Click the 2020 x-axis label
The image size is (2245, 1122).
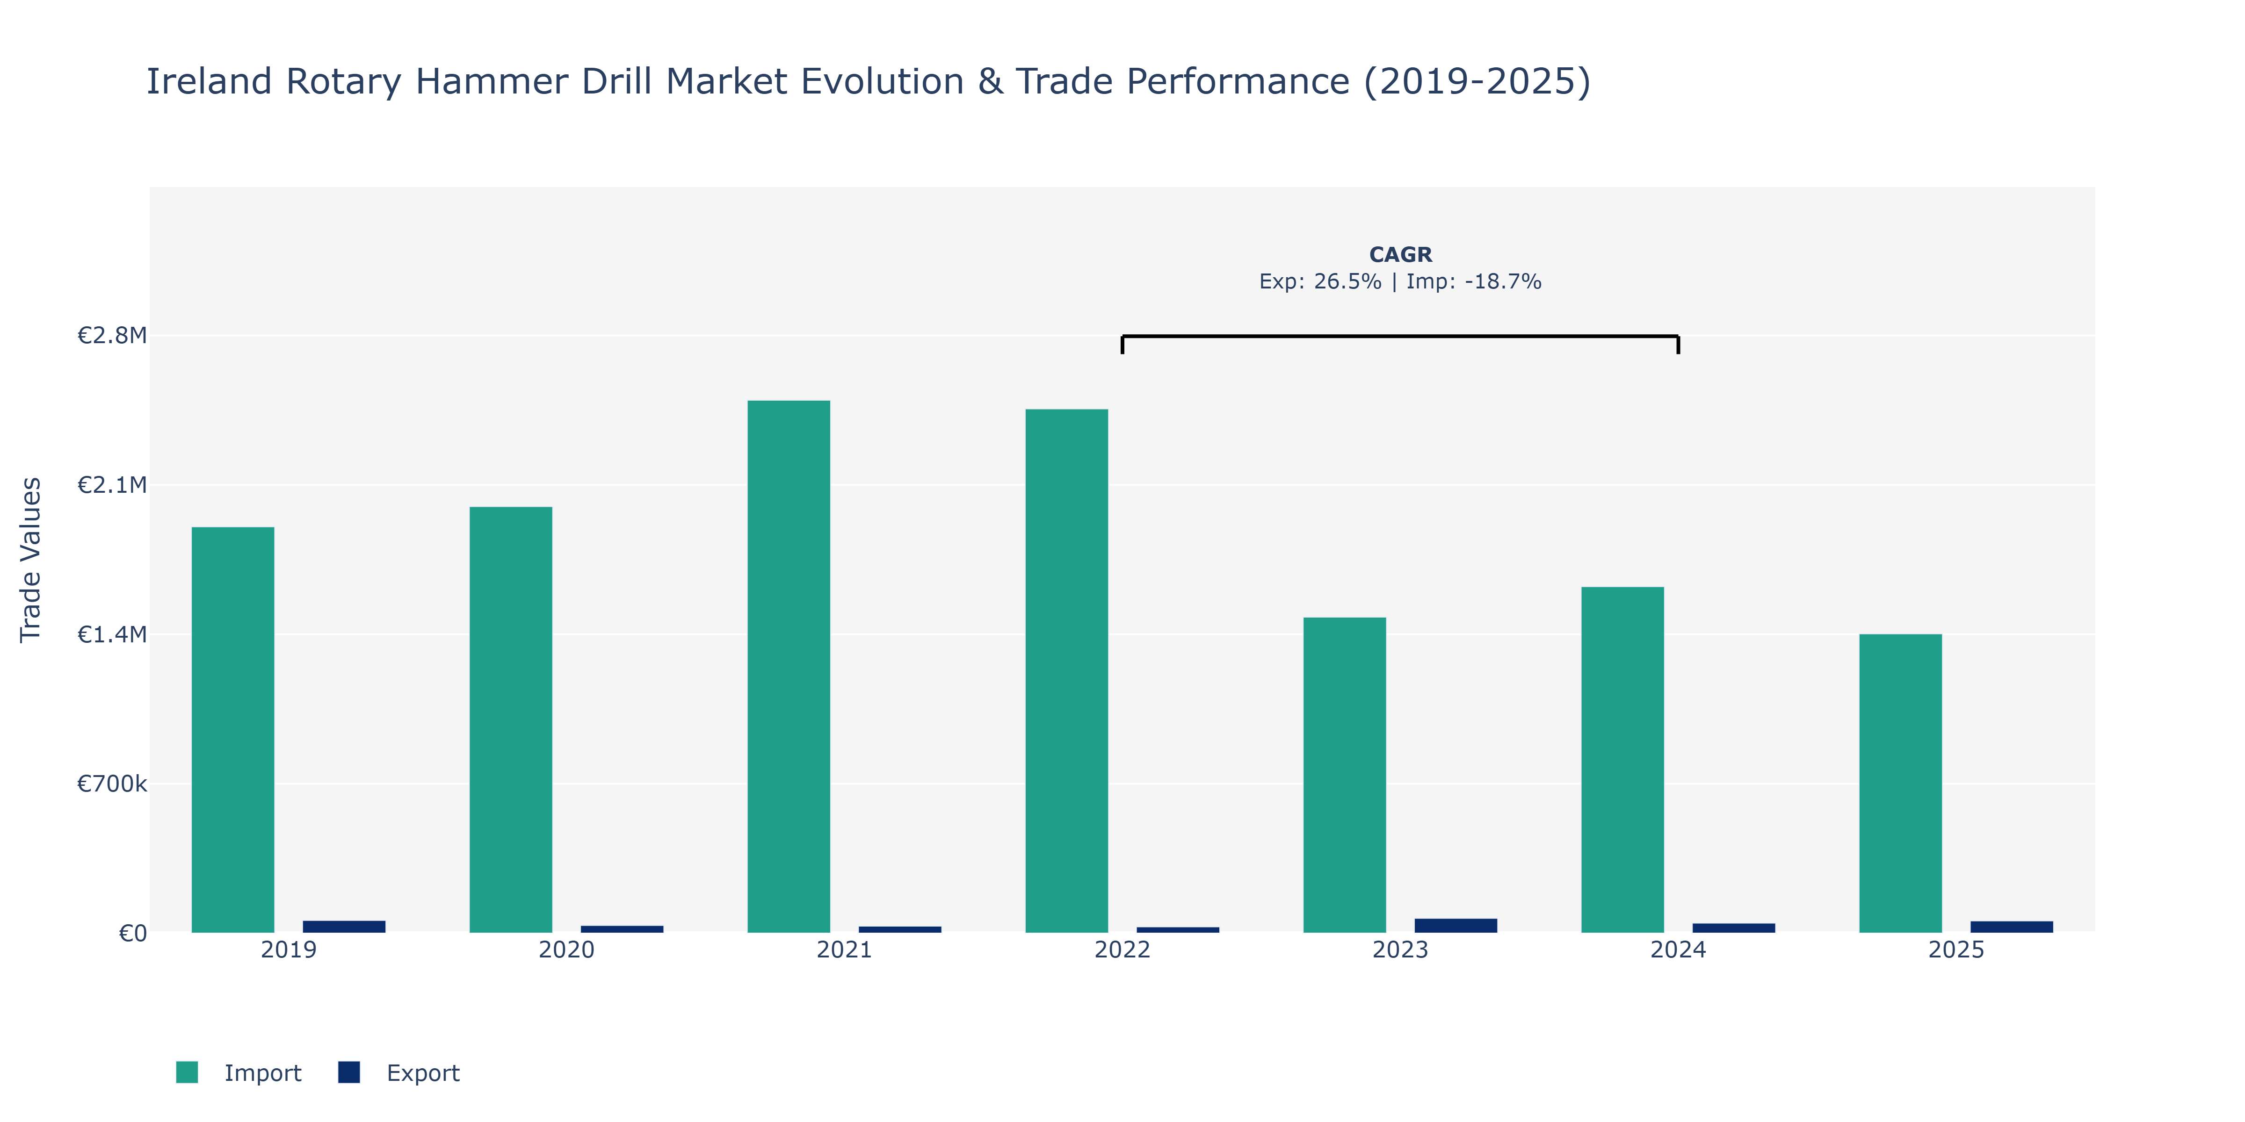click(566, 950)
